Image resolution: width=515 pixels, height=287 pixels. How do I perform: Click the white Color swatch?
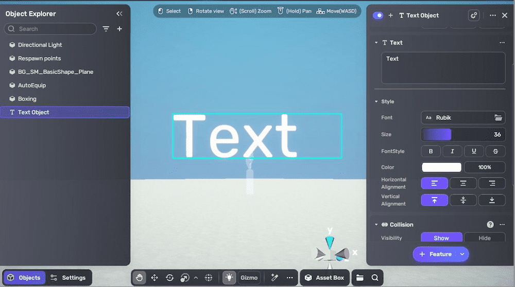(441, 167)
